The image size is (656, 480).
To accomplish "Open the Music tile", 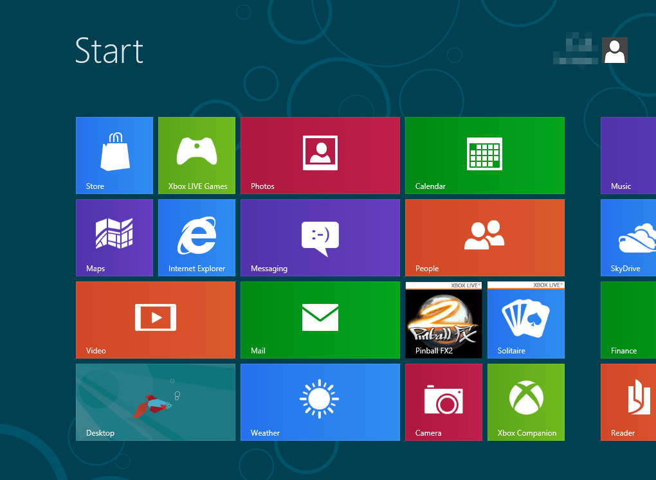I will pos(628,156).
